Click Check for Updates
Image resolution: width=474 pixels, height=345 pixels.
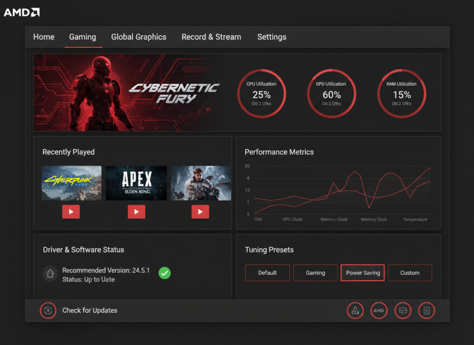[90, 310]
